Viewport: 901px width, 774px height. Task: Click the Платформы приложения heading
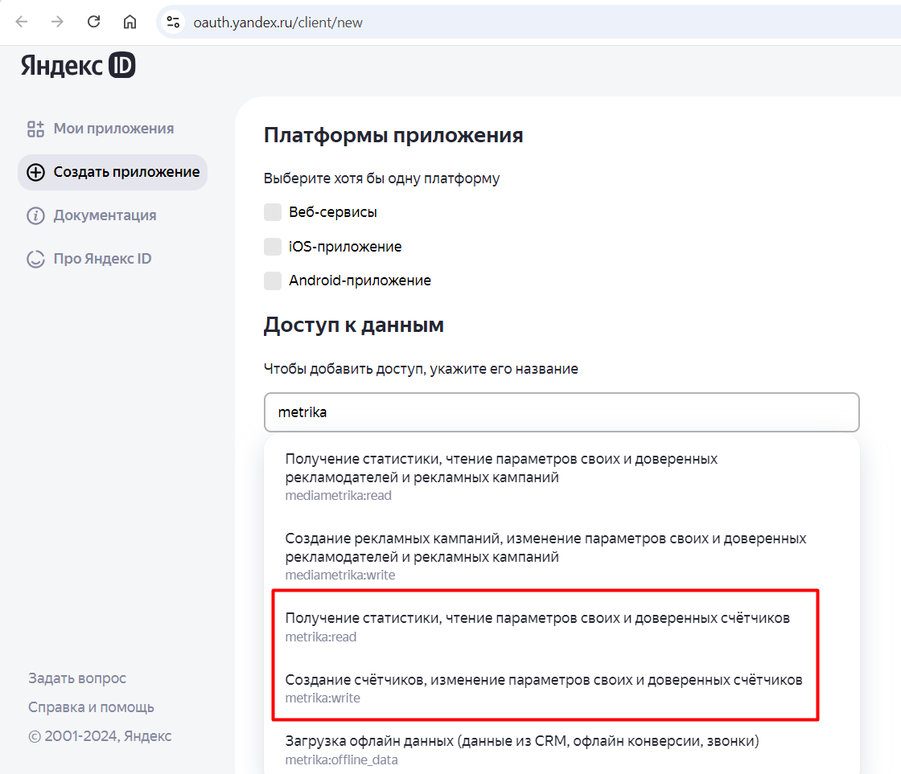click(393, 136)
